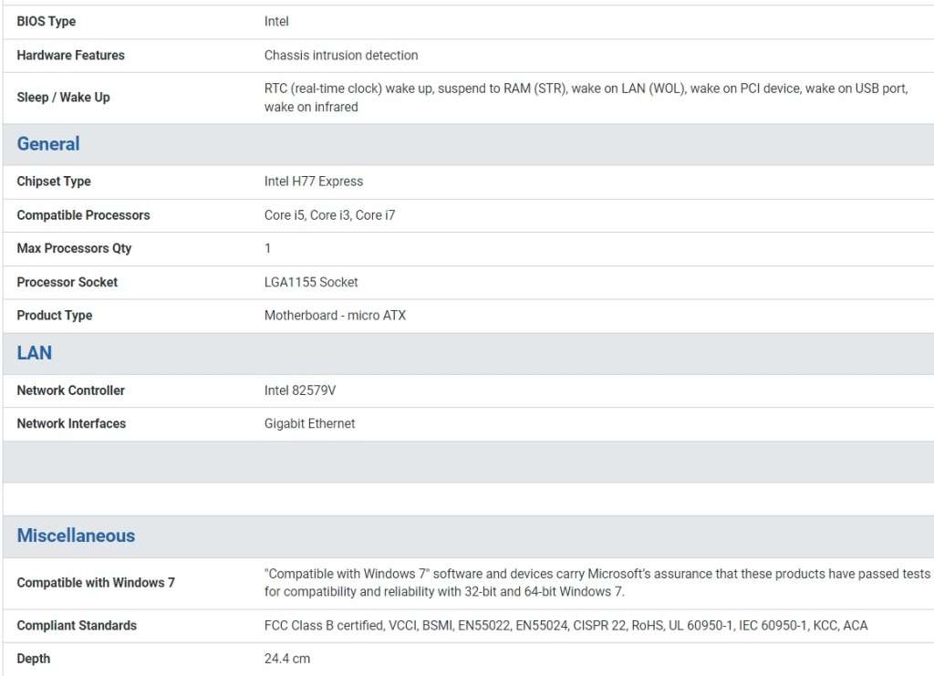Click the Miscellaneous section heading

tap(76, 536)
